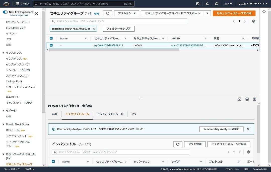The width and height of the screenshot is (271, 172).
Task: Maximize the details pane
Action: 255,99
